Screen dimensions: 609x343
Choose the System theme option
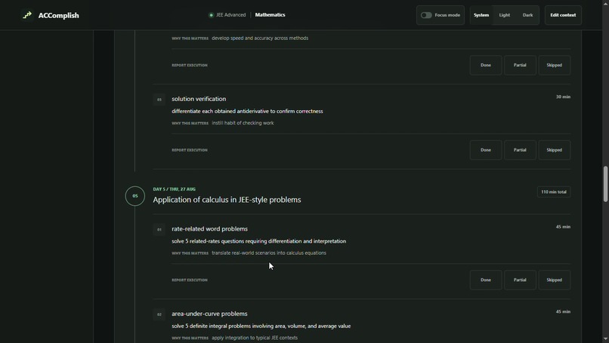coord(481,15)
